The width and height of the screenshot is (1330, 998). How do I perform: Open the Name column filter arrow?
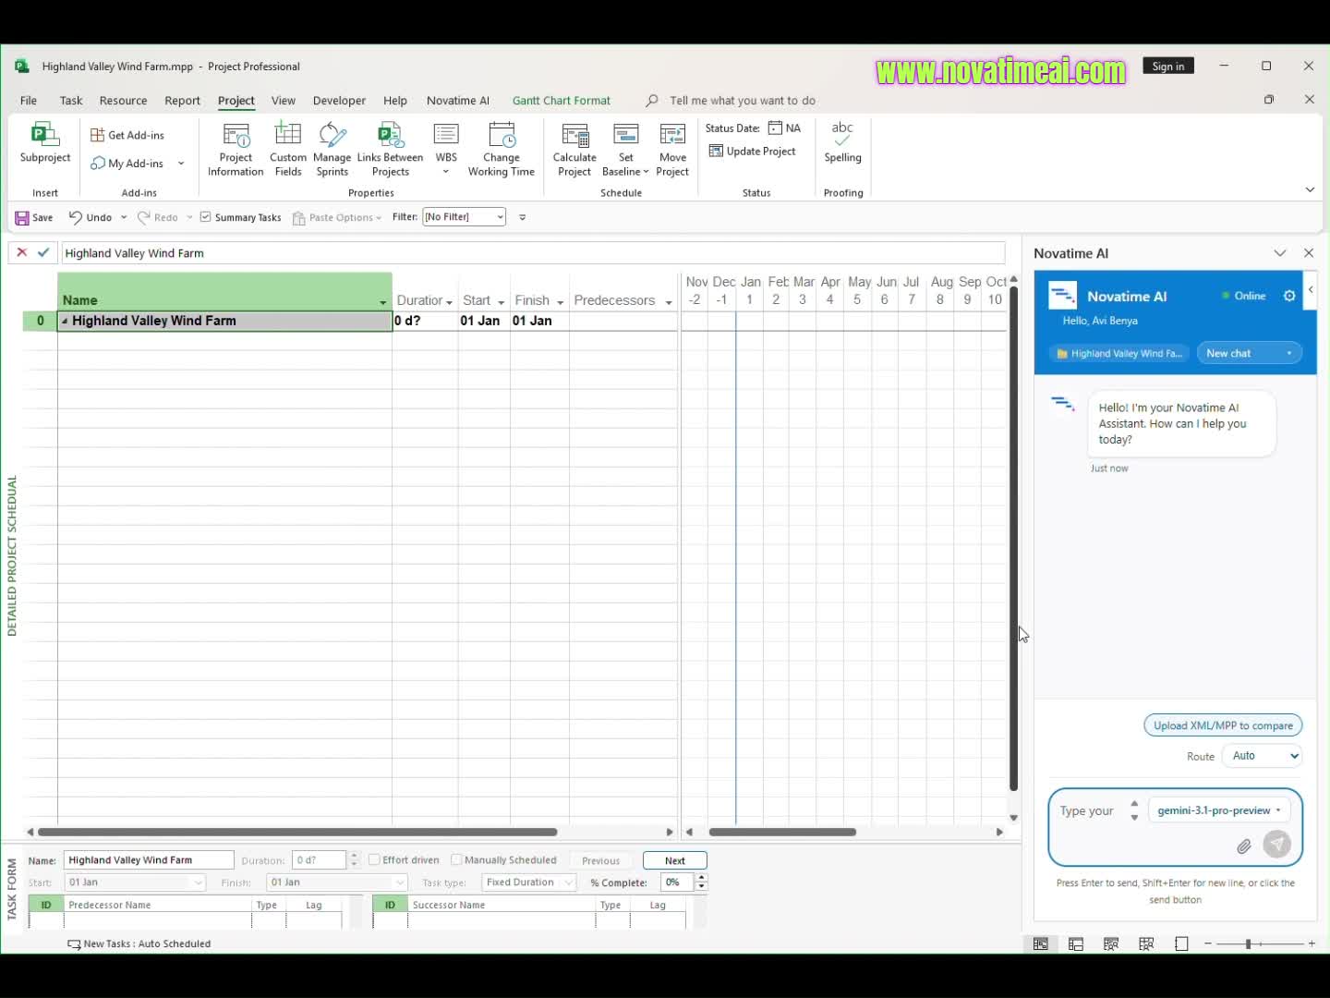click(x=382, y=302)
